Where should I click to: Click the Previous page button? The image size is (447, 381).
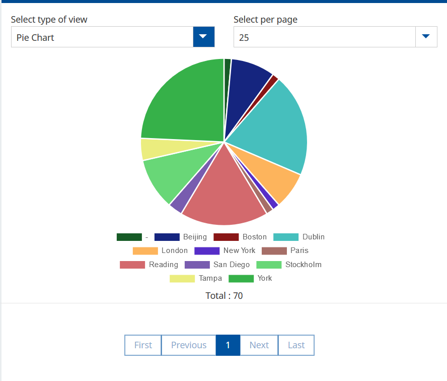coord(189,345)
